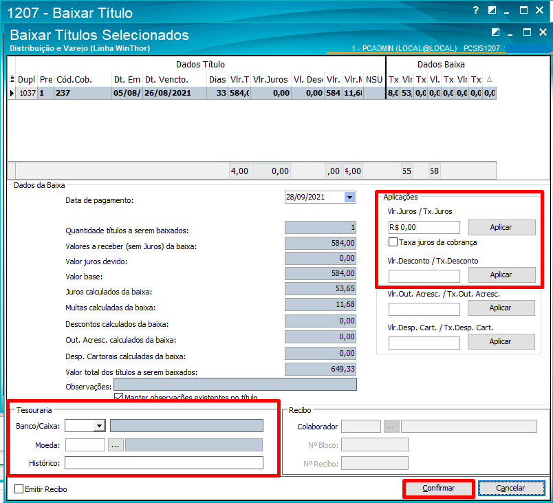Image resolution: width=553 pixels, height=503 pixels.
Task: Focus Vlr.Juros field showing R$ 0,00
Action: click(x=424, y=227)
